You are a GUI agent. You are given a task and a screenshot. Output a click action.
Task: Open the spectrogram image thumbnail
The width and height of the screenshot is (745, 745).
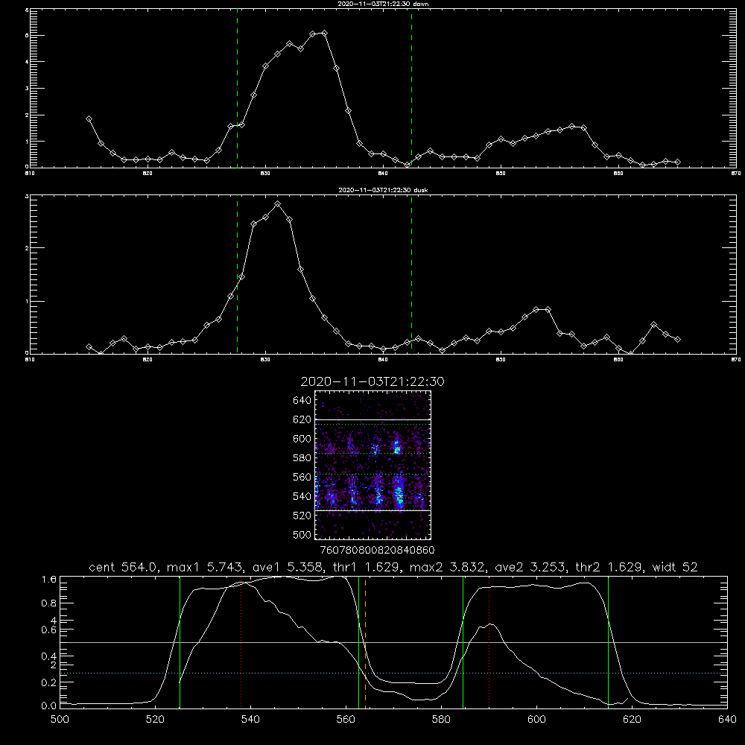pyautogui.click(x=373, y=465)
